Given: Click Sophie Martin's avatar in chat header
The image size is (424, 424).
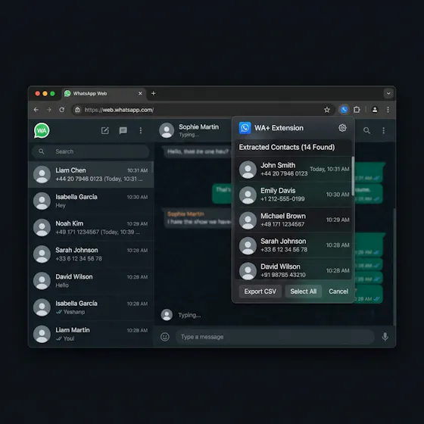Looking at the screenshot, I should (x=167, y=130).
